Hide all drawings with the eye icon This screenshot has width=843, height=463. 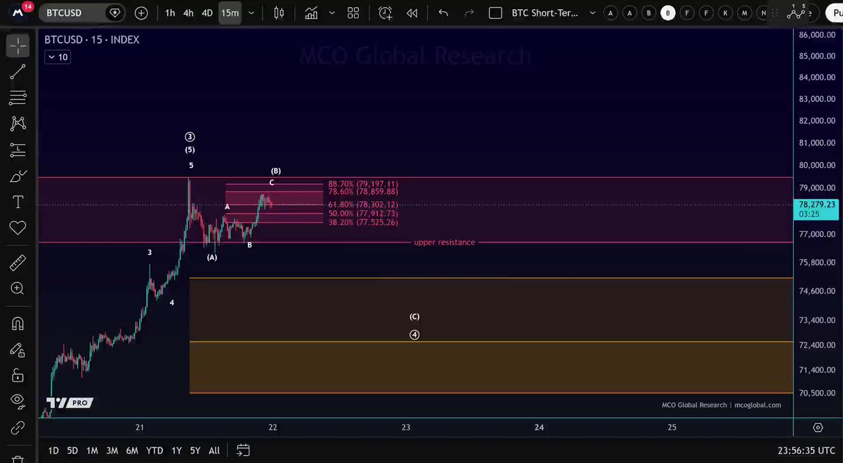tap(18, 401)
